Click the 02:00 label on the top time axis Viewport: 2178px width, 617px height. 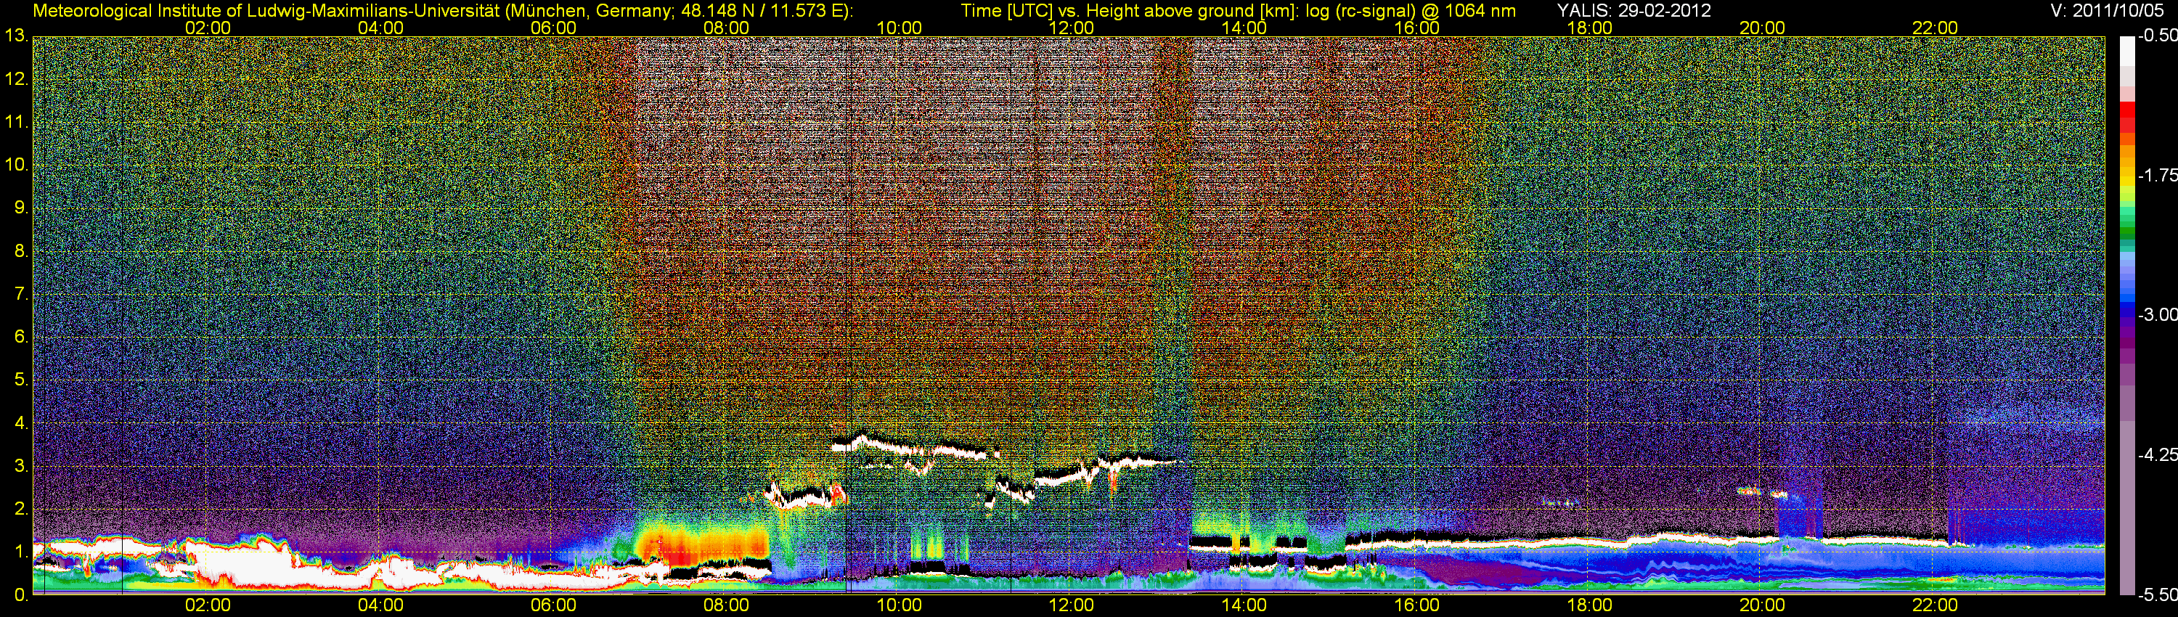(x=207, y=28)
